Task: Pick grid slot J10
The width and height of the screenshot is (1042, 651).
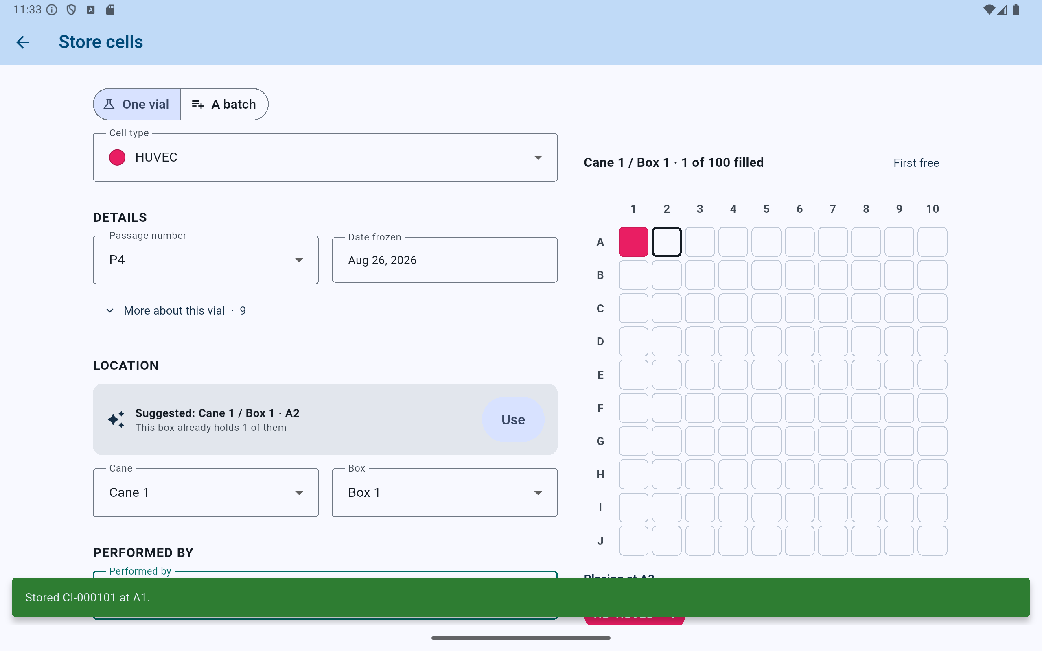Action: (x=932, y=540)
